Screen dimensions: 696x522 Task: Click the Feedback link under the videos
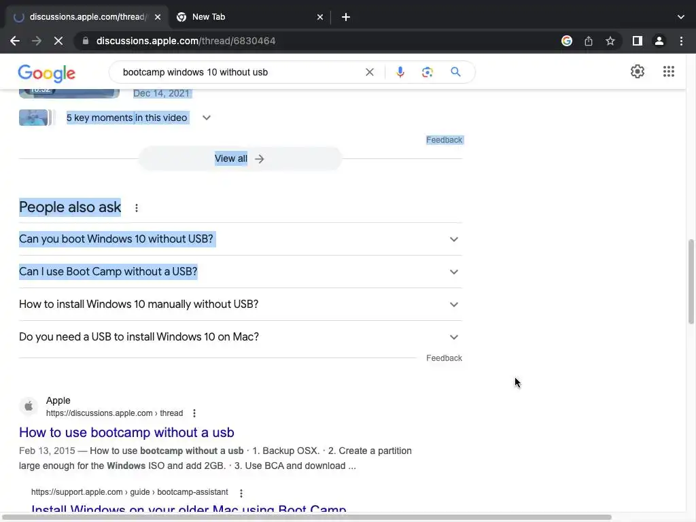(x=445, y=140)
